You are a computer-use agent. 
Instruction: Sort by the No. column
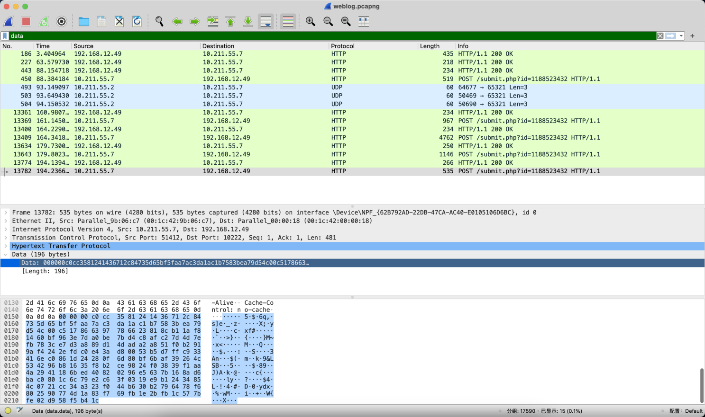(17, 46)
